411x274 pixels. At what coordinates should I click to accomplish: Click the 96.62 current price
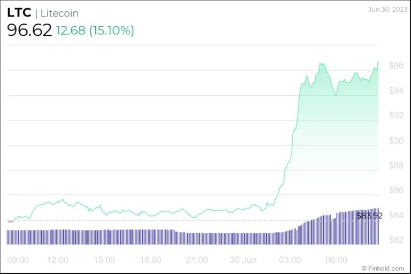[29, 31]
